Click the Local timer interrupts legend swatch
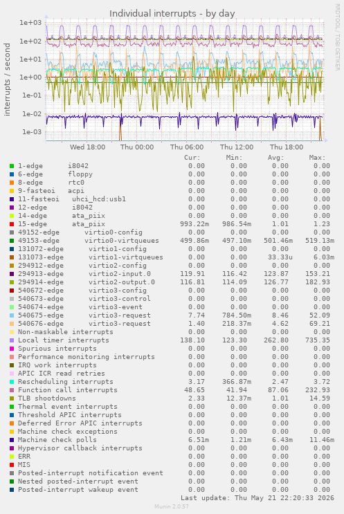Viewport: 344px width, 514px height. [12, 340]
